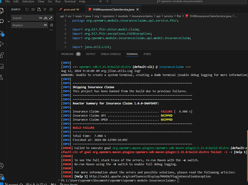Screen dimensions: 248x185
Task: Switch to the Output panel tab
Action: (x=91, y=54)
